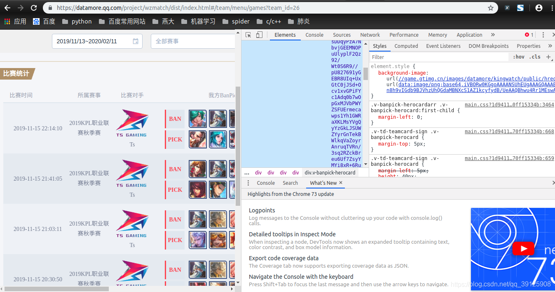Select the Computed pane tab
The image size is (555, 292).
(x=406, y=46)
